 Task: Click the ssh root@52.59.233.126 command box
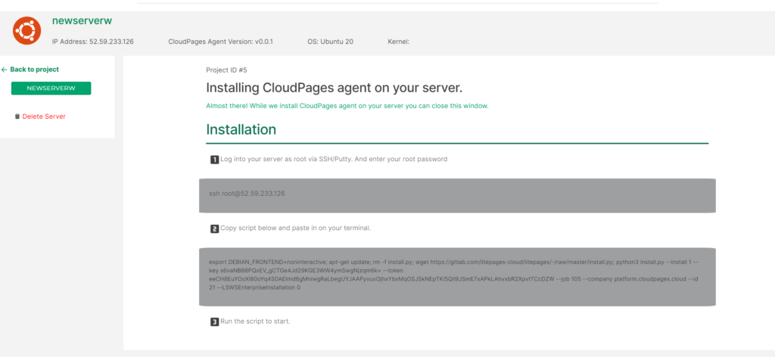[457, 196]
